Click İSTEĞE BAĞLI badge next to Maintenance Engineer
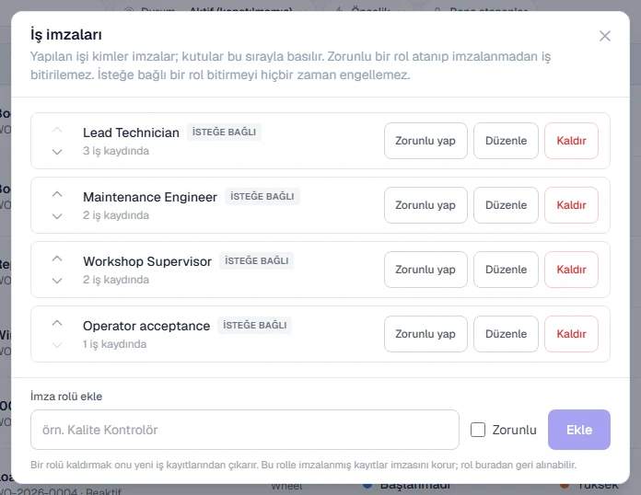Image resolution: width=641 pixels, height=495 pixels. (262, 197)
